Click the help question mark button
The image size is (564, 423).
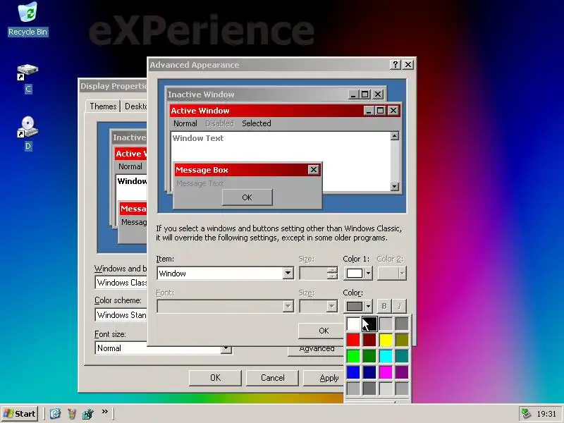(x=396, y=65)
